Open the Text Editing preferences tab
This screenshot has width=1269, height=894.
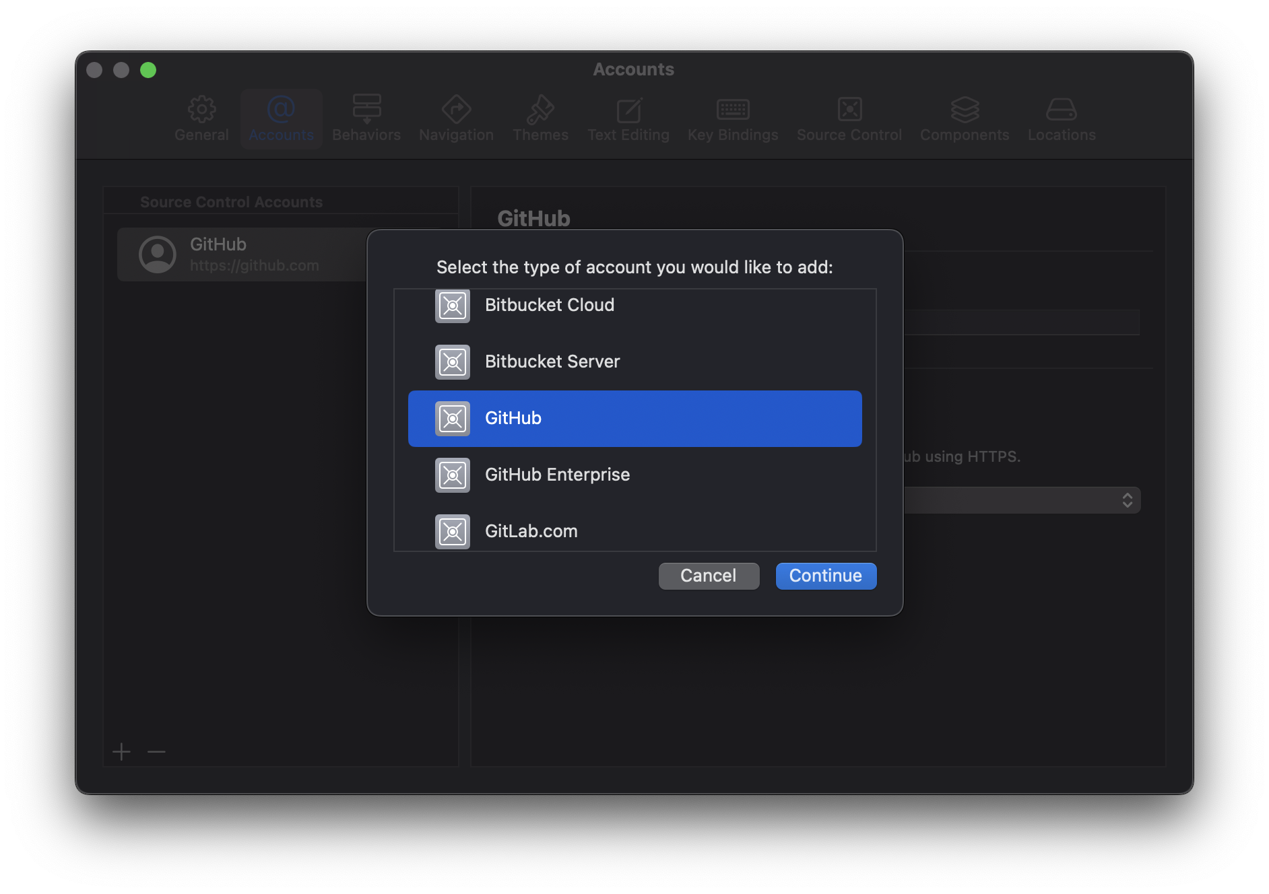[628, 119]
